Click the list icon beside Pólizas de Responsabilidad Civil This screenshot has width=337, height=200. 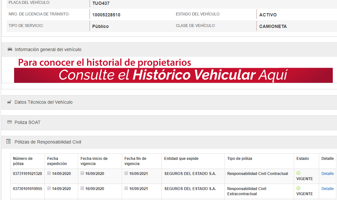click(x=9, y=142)
